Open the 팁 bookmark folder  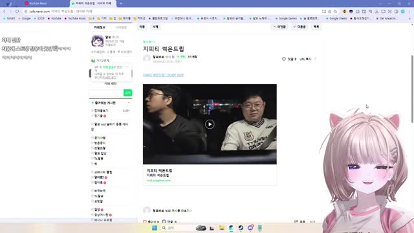[113, 19]
